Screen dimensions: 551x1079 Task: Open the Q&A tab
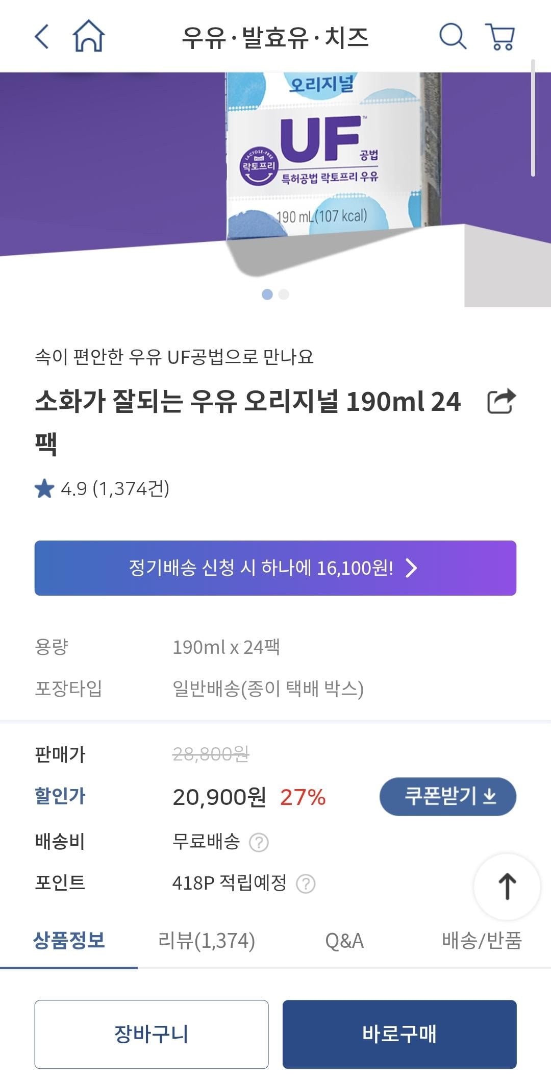coord(344,941)
